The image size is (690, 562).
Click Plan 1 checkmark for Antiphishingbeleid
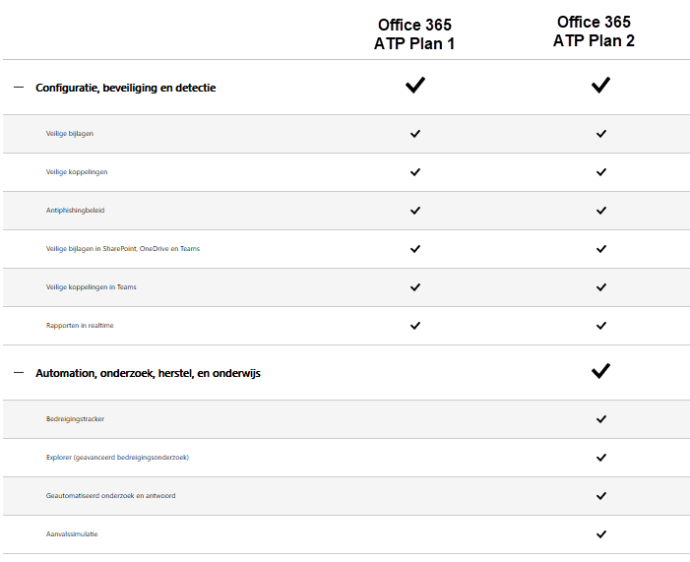[x=415, y=211]
